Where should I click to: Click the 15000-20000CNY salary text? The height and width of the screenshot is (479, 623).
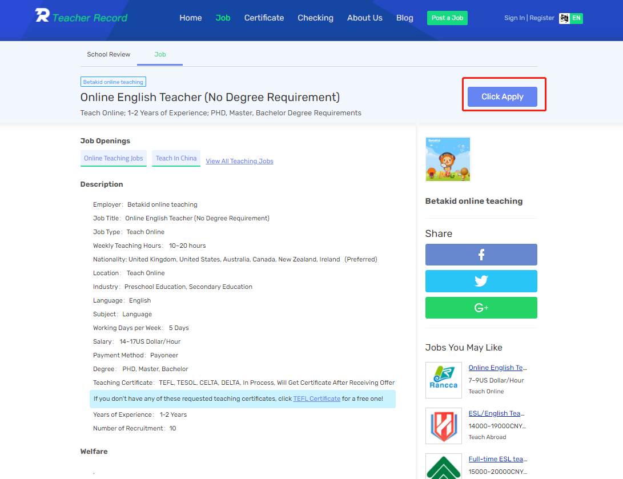498,472
